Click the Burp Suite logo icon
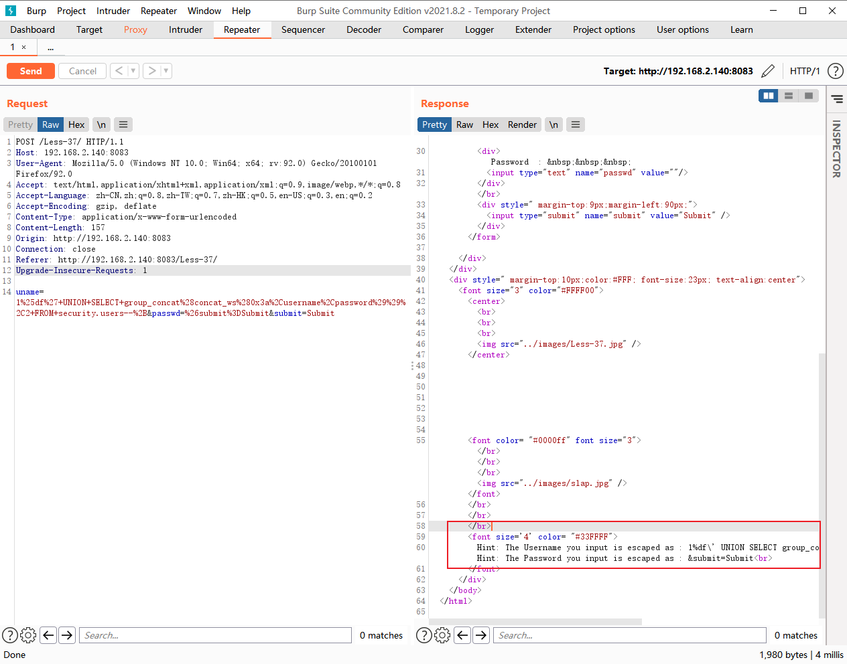Screen dimensions: 847x664 (x=11, y=11)
